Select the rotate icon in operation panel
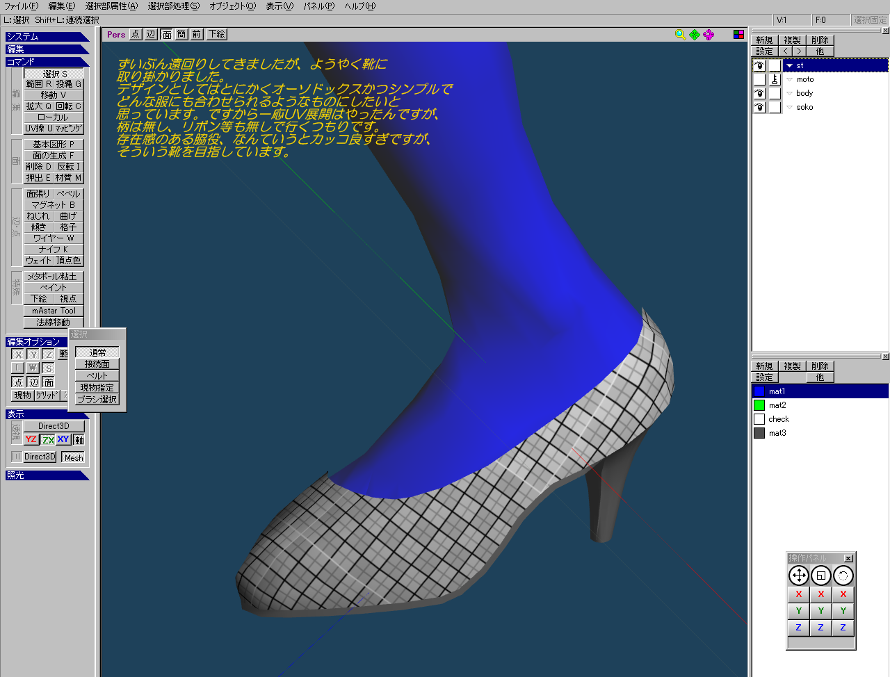This screenshot has width=890, height=677. [843, 576]
